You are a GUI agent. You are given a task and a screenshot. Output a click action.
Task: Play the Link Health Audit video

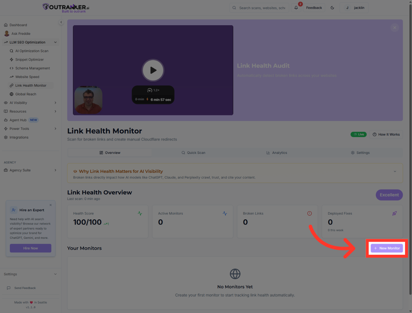(153, 70)
